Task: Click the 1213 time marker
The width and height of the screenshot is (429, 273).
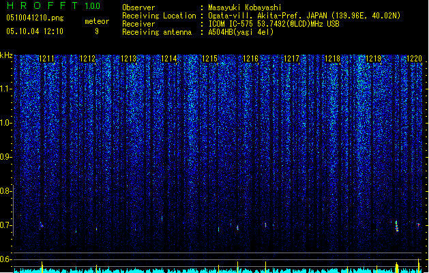Action: tap(129, 58)
